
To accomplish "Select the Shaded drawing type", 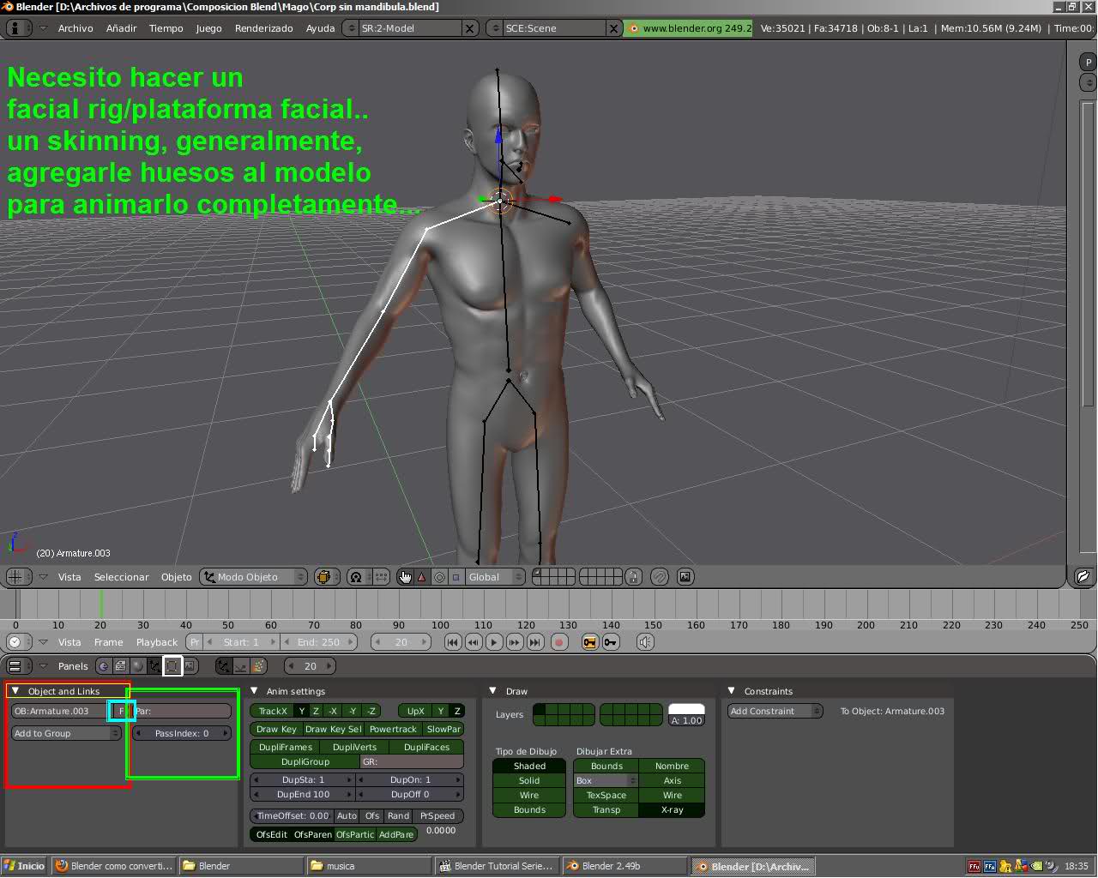I will click(x=529, y=766).
